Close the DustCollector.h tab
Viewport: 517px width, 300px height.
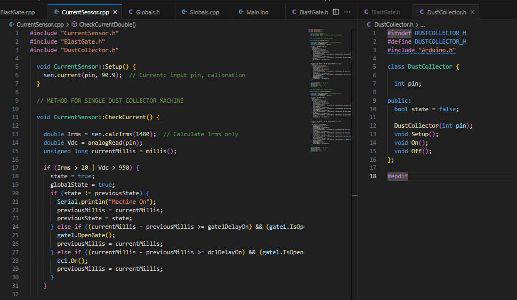[472, 12]
